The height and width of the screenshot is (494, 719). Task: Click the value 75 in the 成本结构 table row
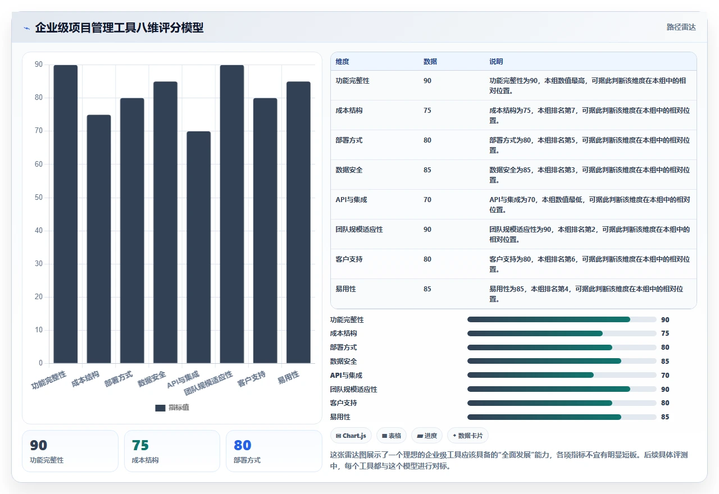(x=427, y=111)
